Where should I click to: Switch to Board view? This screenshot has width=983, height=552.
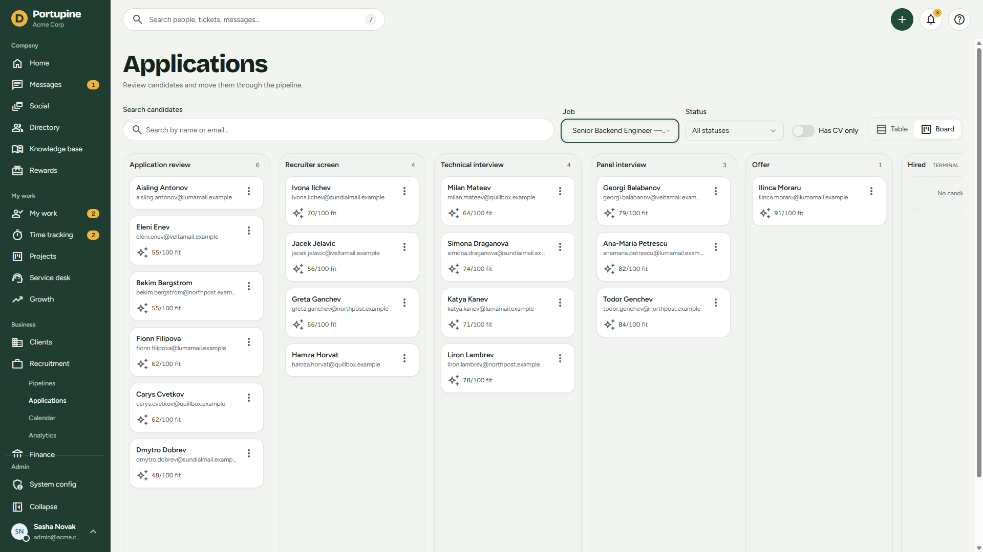[x=937, y=129]
